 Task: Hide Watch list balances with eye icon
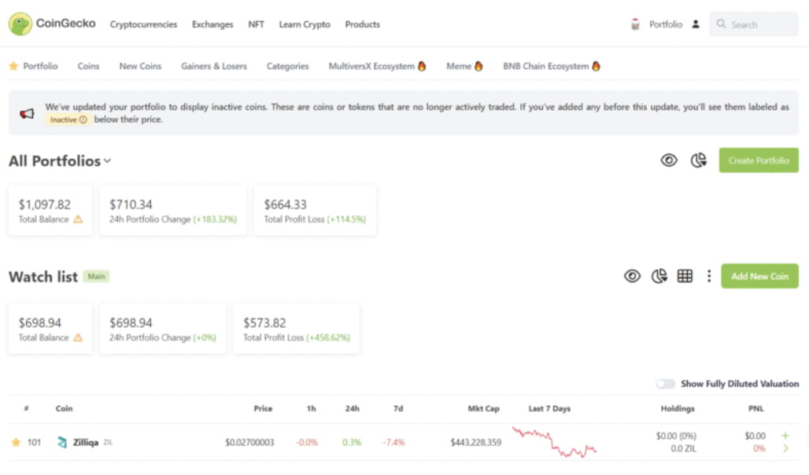(632, 277)
